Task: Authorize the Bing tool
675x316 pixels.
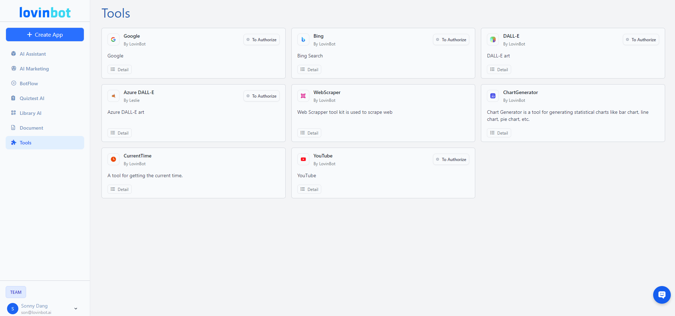Action: (451, 39)
